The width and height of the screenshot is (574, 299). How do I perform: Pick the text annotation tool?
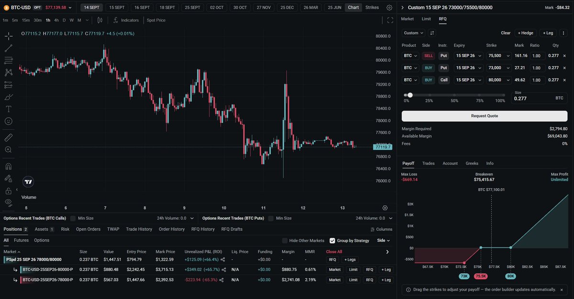pyautogui.click(x=9, y=109)
